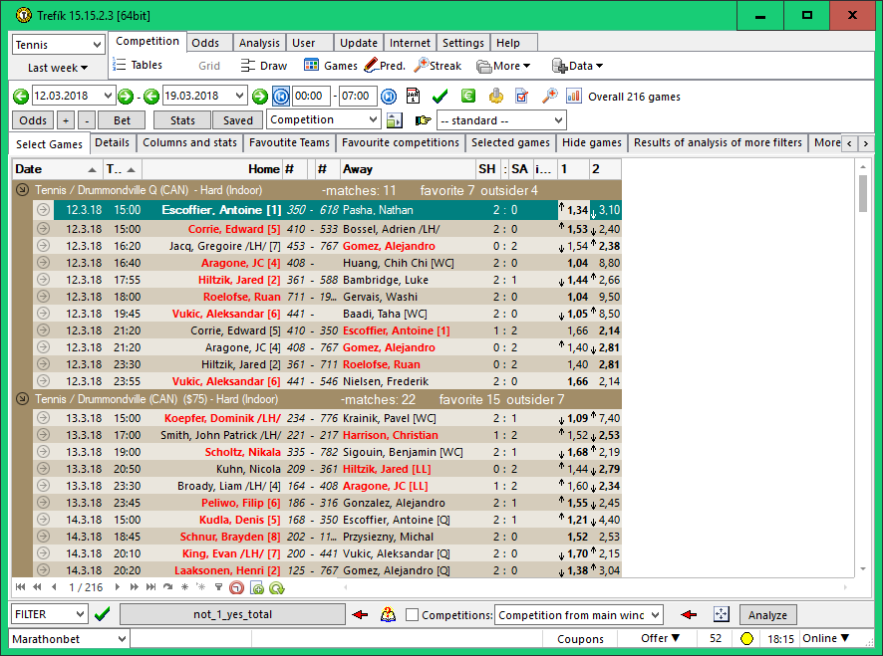Click the start time field showing 00:00
The height and width of the screenshot is (656, 883).
tap(312, 97)
